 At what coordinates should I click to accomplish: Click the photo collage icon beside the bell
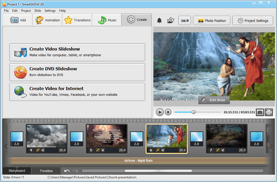click(171, 20)
